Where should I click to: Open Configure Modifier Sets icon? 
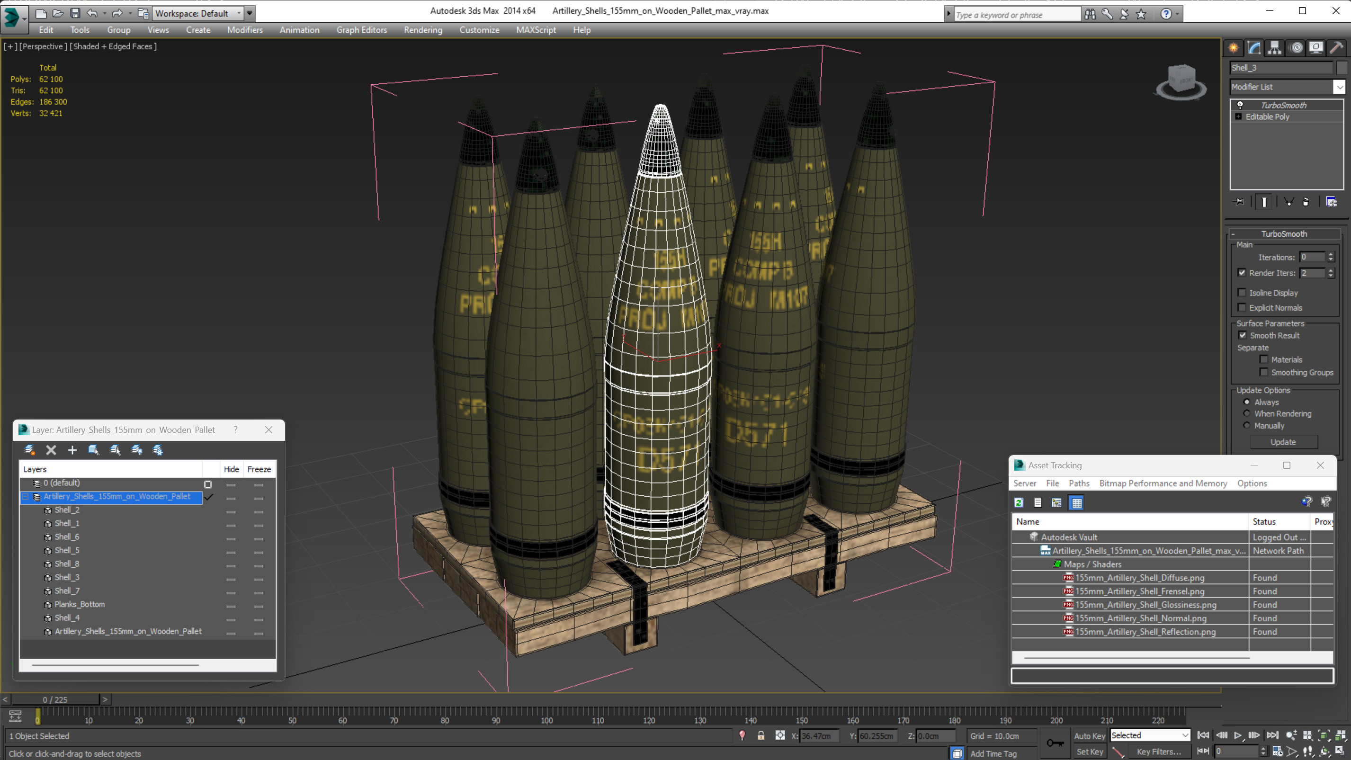pyautogui.click(x=1331, y=202)
